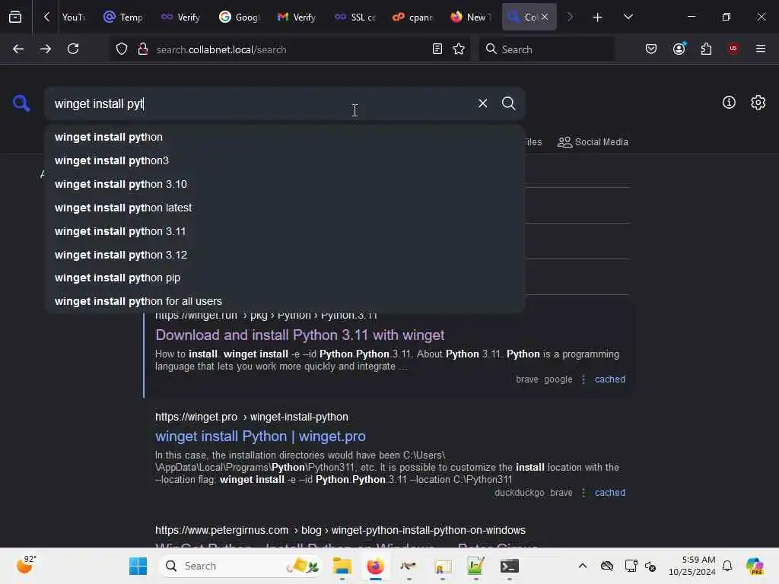Open Firefox account icon
The image size is (779, 584).
679,49
